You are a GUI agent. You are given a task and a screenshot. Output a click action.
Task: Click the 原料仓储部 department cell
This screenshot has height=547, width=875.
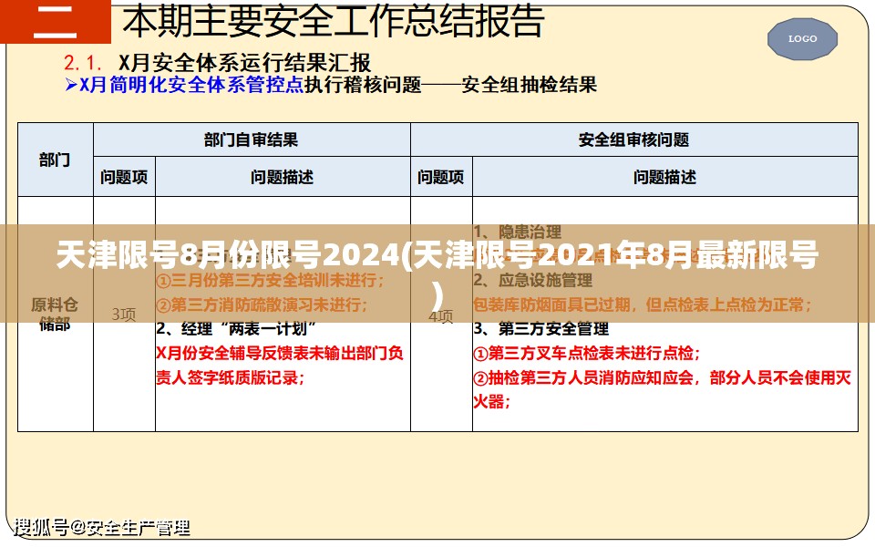click(56, 314)
